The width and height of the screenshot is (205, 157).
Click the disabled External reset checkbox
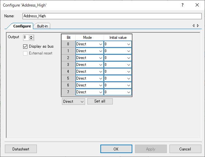25,53
